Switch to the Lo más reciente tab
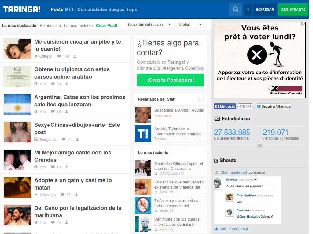The width and height of the screenshot is (313, 234). pyautogui.click(x=78, y=25)
